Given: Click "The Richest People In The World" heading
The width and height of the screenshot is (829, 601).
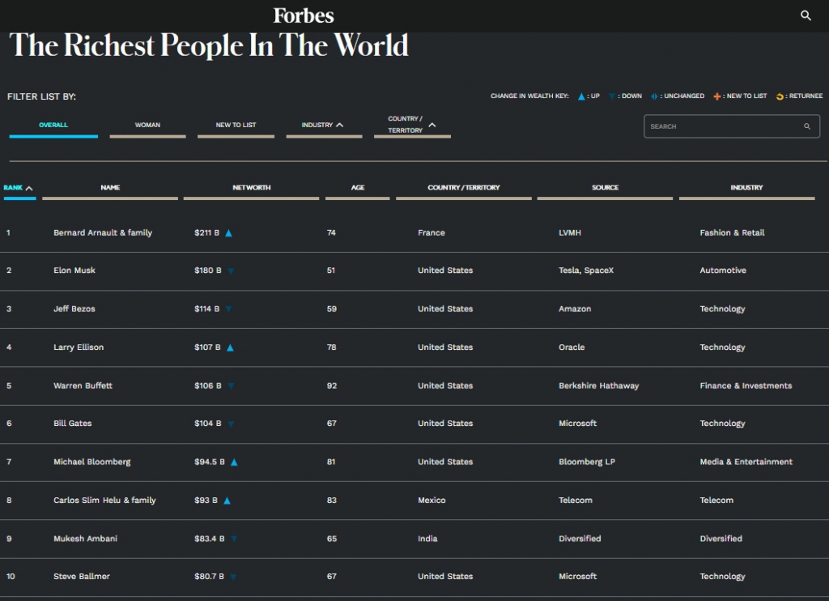Looking at the screenshot, I should [209, 45].
